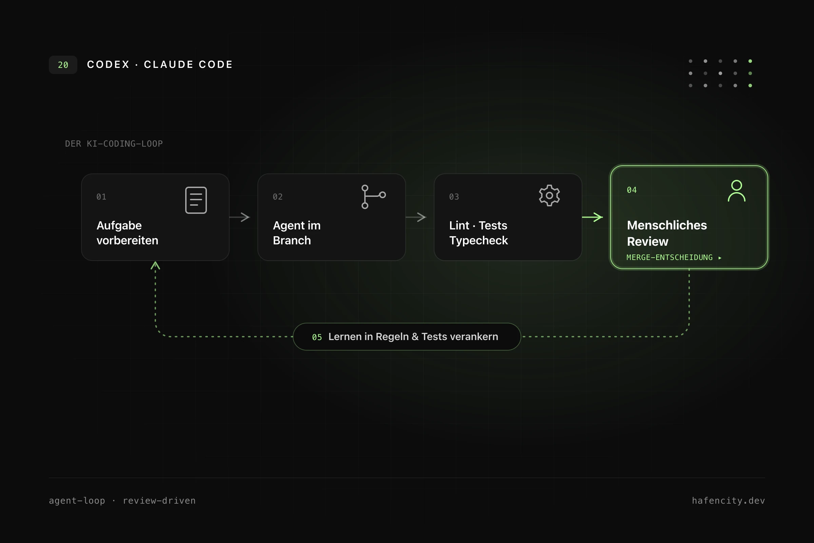Click the hafencity.dev footer link
Screen dimensions: 814x543
click(x=728, y=501)
